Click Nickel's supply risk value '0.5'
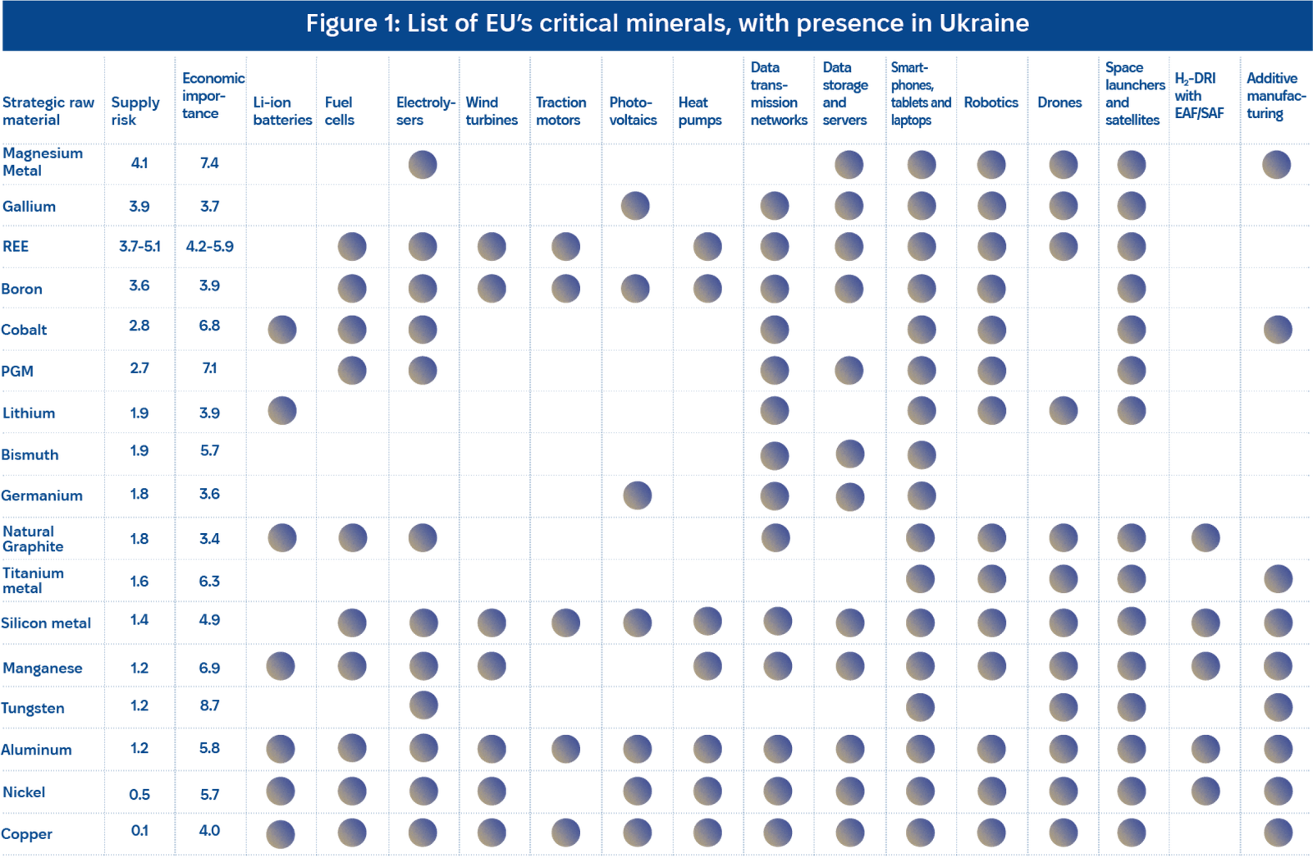The width and height of the screenshot is (1313, 858). (x=140, y=794)
